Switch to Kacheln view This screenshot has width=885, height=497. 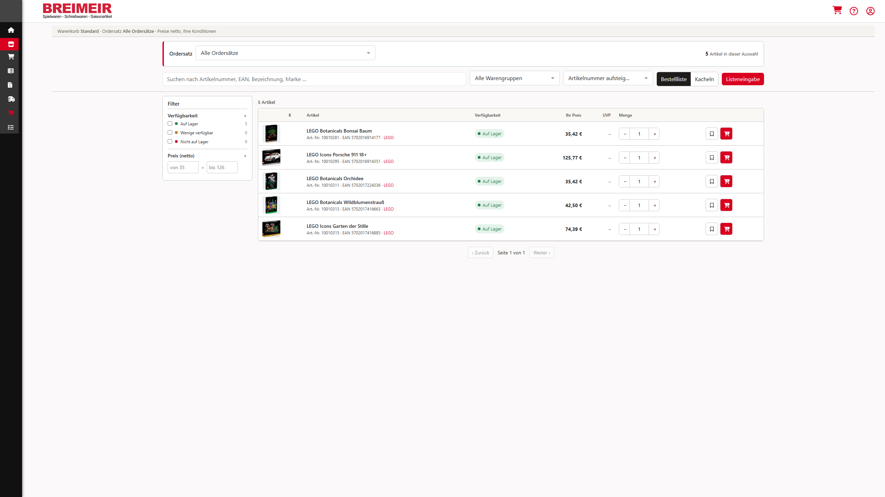705,79
